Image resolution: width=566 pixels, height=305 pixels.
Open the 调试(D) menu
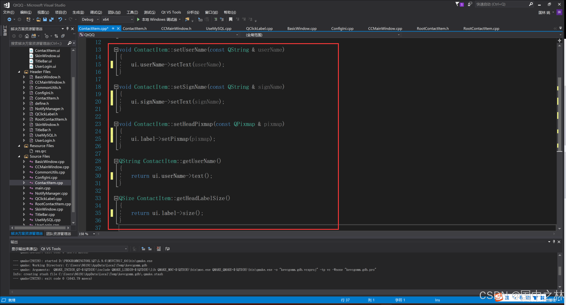(96, 12)
